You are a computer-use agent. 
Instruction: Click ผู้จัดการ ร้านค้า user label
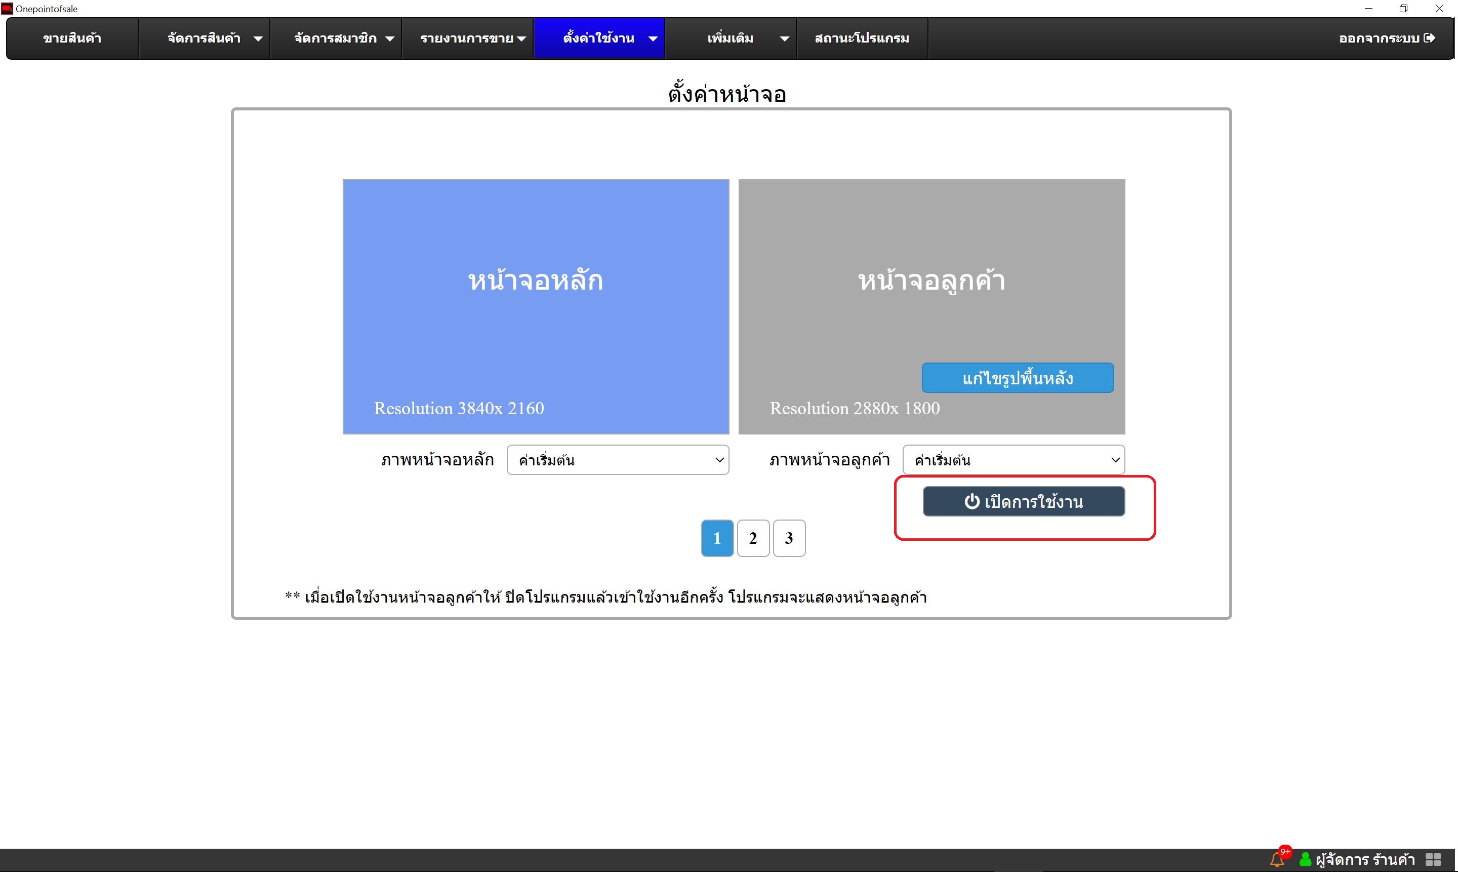[x=1365, y=860]
